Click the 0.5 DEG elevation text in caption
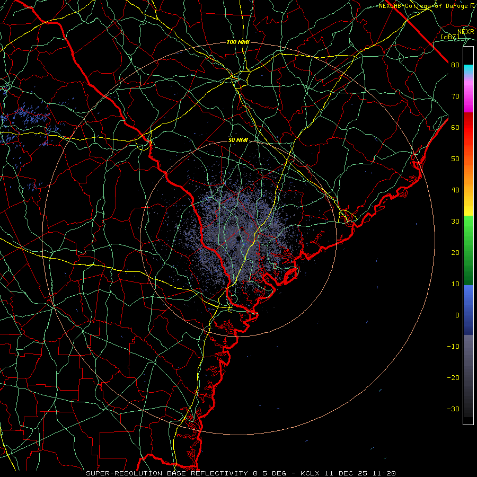The width and height of the screenshot is (477, 477). tap(269, 473)
